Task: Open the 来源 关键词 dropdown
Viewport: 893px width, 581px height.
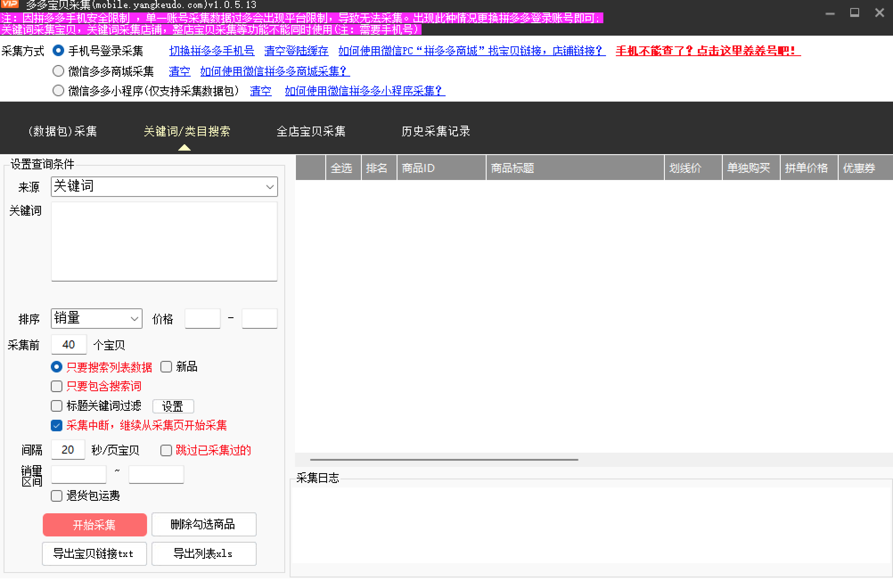Action: (164, 187)
